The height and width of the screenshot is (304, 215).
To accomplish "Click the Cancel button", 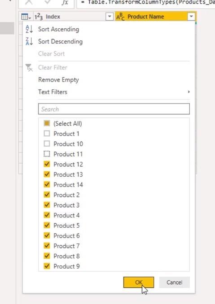I will tap(174, 282).
